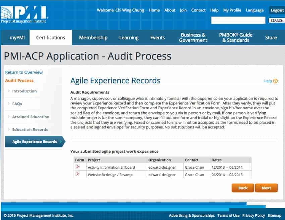Open the Store navigation tab

coord(271,38)
